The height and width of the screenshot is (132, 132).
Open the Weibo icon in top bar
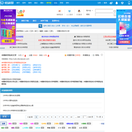111,3
